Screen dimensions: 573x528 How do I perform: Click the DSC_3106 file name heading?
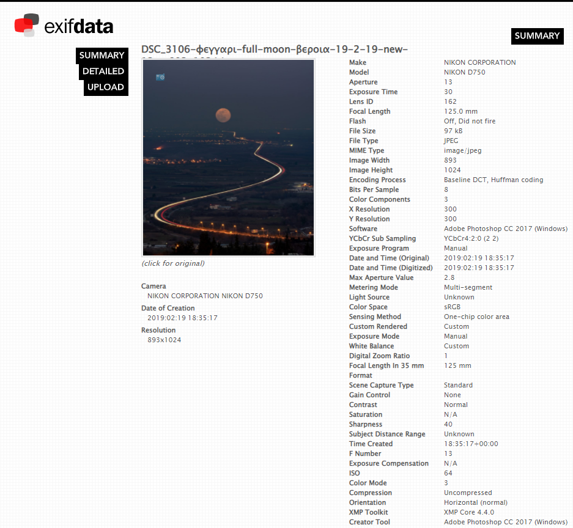point(274,50)
